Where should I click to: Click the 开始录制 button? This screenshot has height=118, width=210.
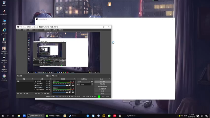click(103, 84)
